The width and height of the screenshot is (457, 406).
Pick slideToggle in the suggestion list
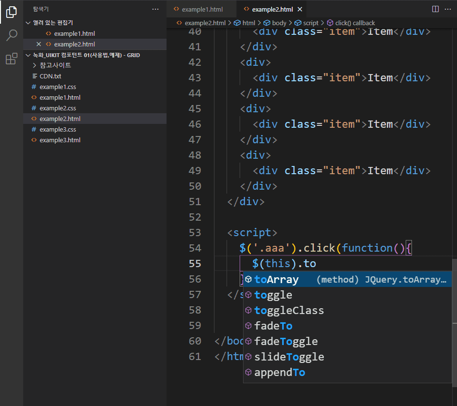click(x=289, y=357)
